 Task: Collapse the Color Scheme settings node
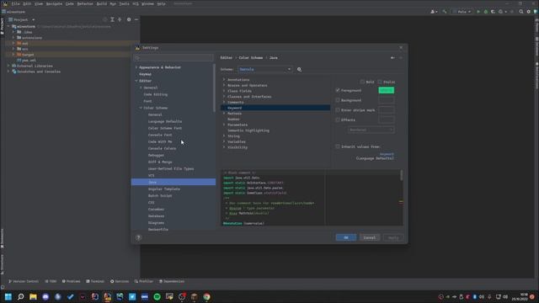(x=141, y=108)
